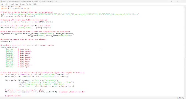Image resolution: width=186 pixels, height=99 pixels.
Task: Click the '# dark gray' comment
Action: pyautogui.click(x=23, y=63)
